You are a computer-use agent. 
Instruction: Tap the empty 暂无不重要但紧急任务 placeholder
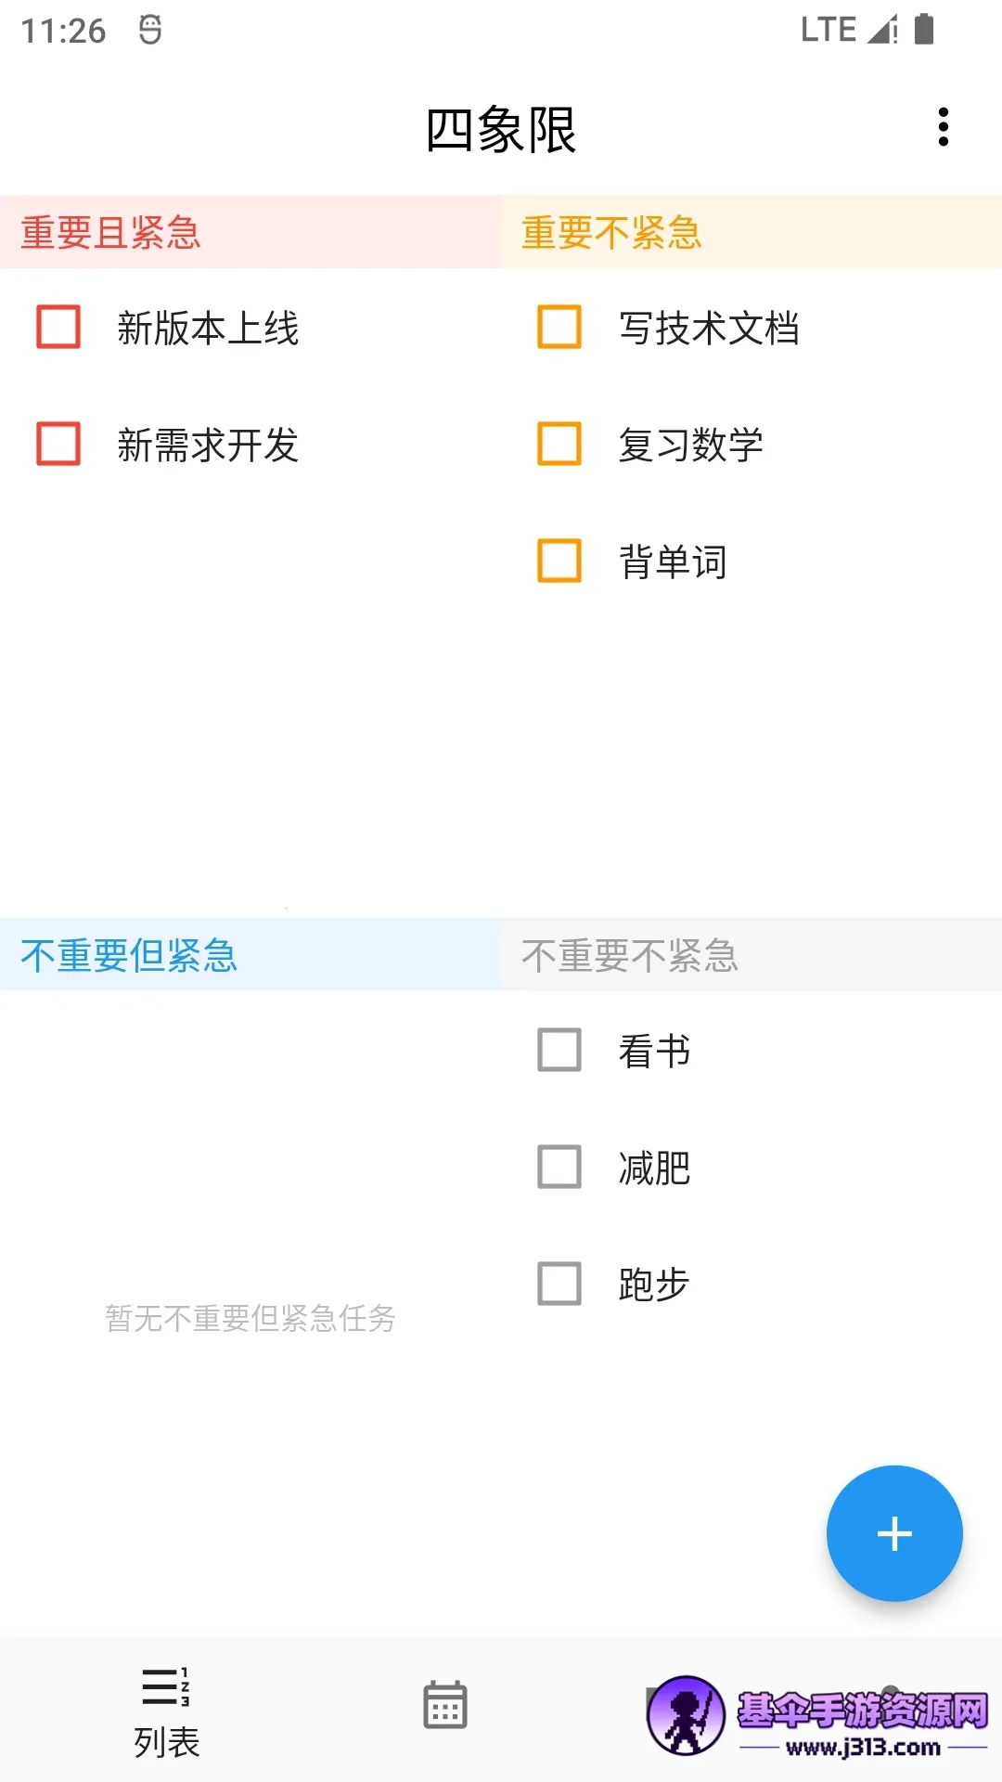pos(250,1318)
